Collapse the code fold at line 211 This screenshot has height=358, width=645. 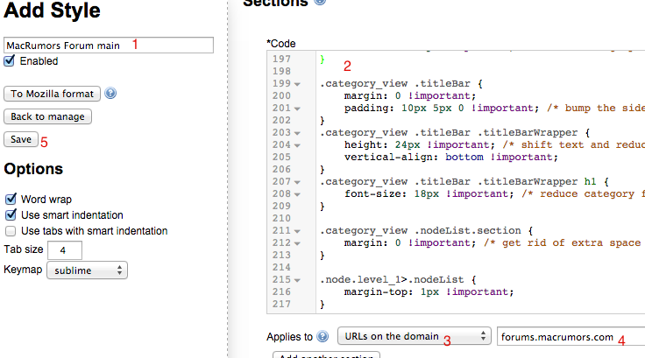pos(297,231)
